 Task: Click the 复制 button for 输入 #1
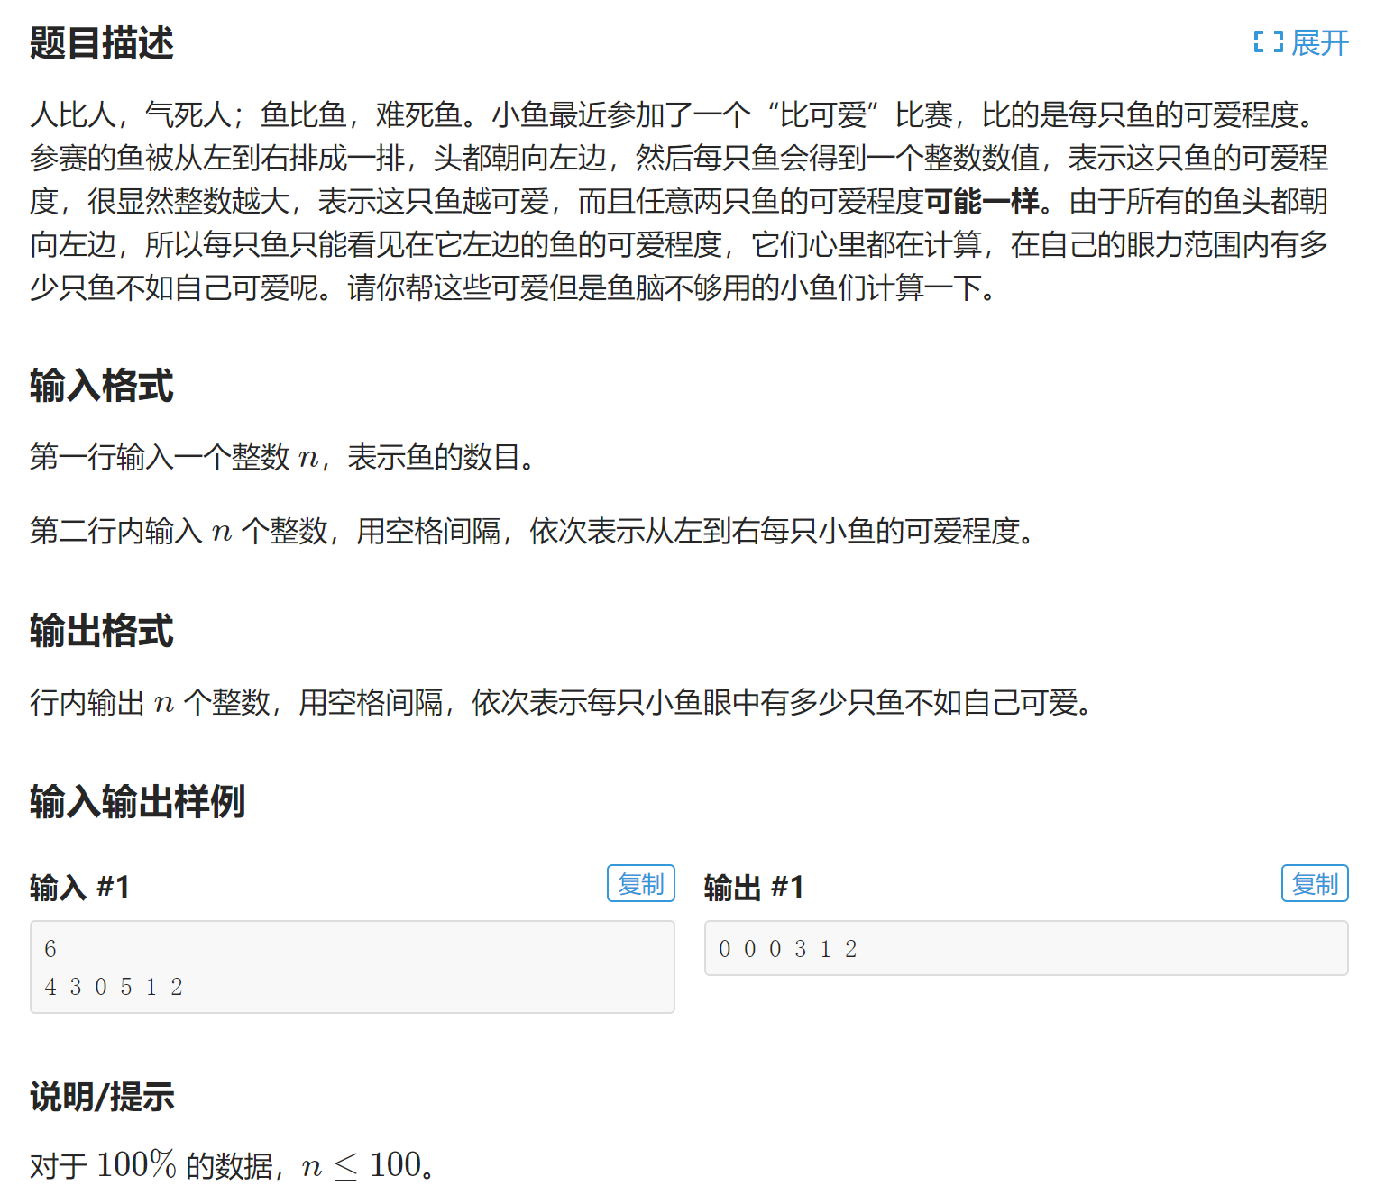pos(640,884)
